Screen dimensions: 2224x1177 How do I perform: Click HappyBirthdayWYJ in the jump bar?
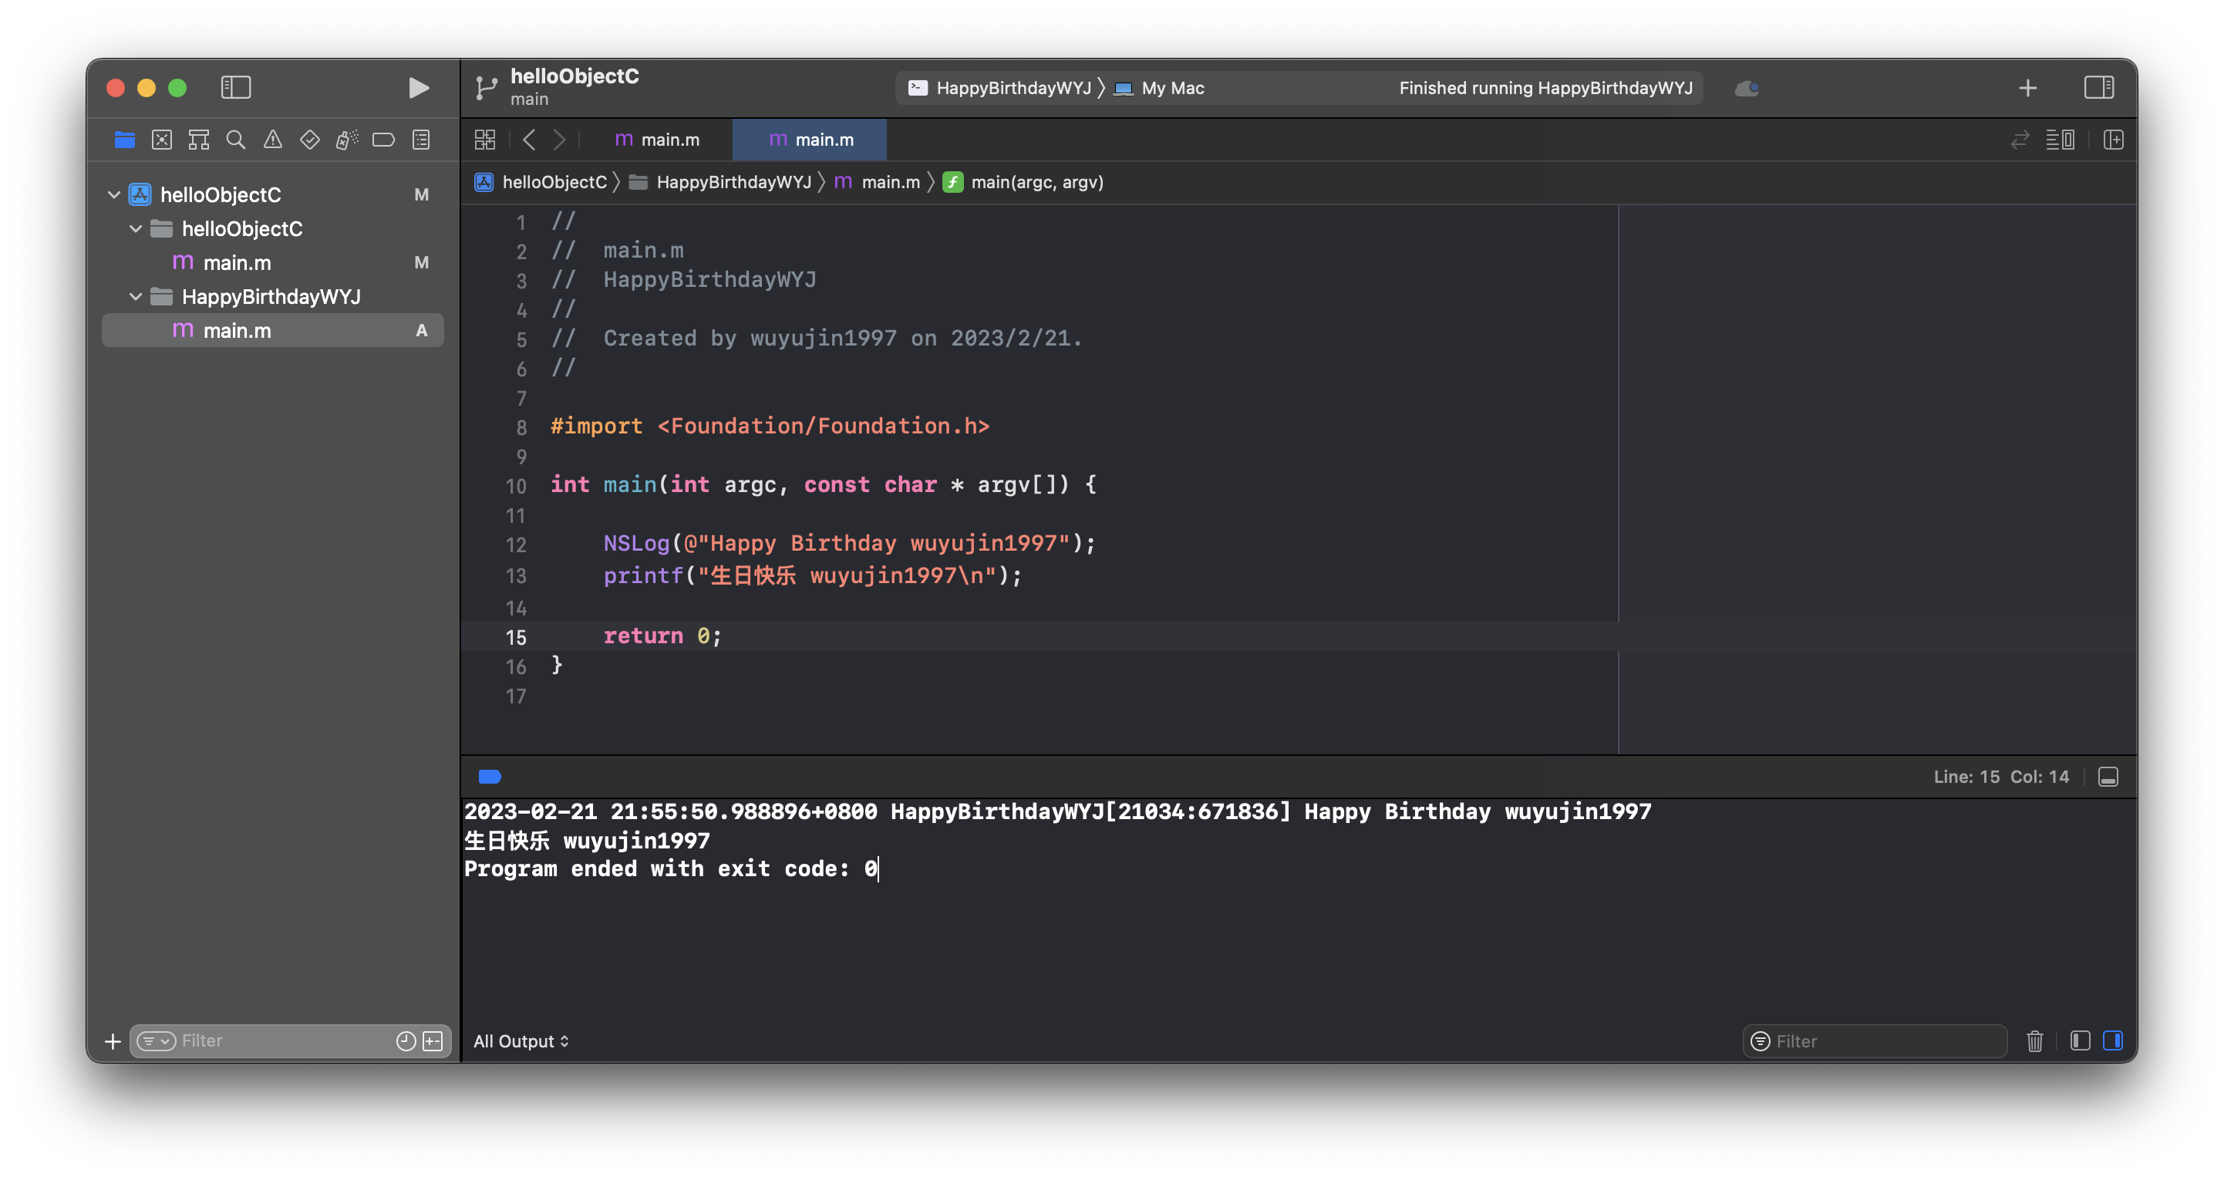point(721,182)
